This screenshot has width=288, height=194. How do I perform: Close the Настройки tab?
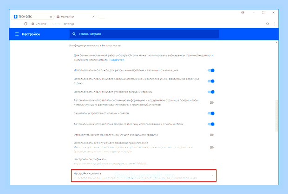(93, 17)
